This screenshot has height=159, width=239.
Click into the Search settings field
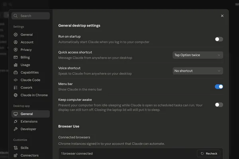[31, 16]
